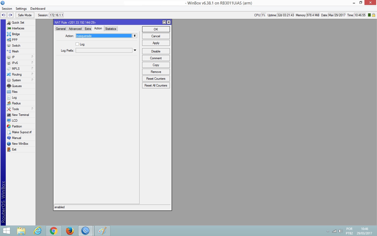
Task: Open the Settings menu
Action: pyautogui.click(x=21, y=9)
